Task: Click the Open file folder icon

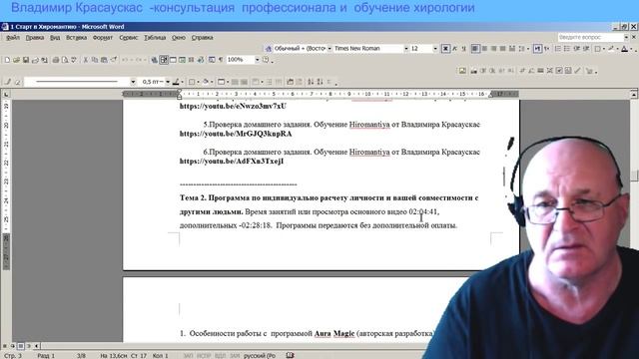Action: 16,60
